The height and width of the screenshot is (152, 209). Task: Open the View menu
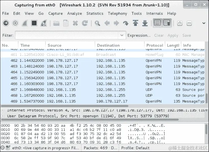click(29, 13)
